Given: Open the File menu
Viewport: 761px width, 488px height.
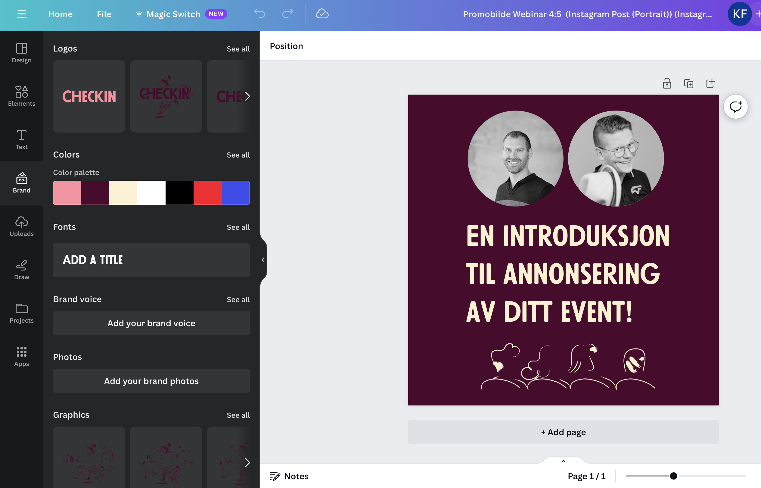Looking at the screenshot, I should (104, 14).
